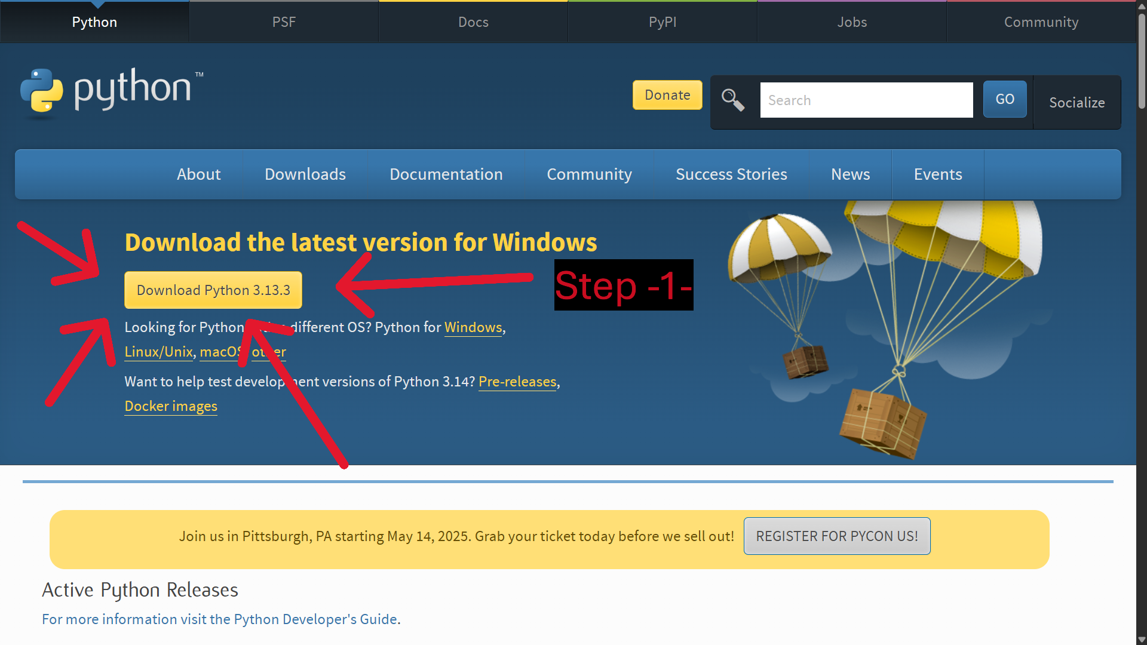Click the 'Download the latest version for Windows' heading
Screen dimensions: 1147x645
[361, 242]
